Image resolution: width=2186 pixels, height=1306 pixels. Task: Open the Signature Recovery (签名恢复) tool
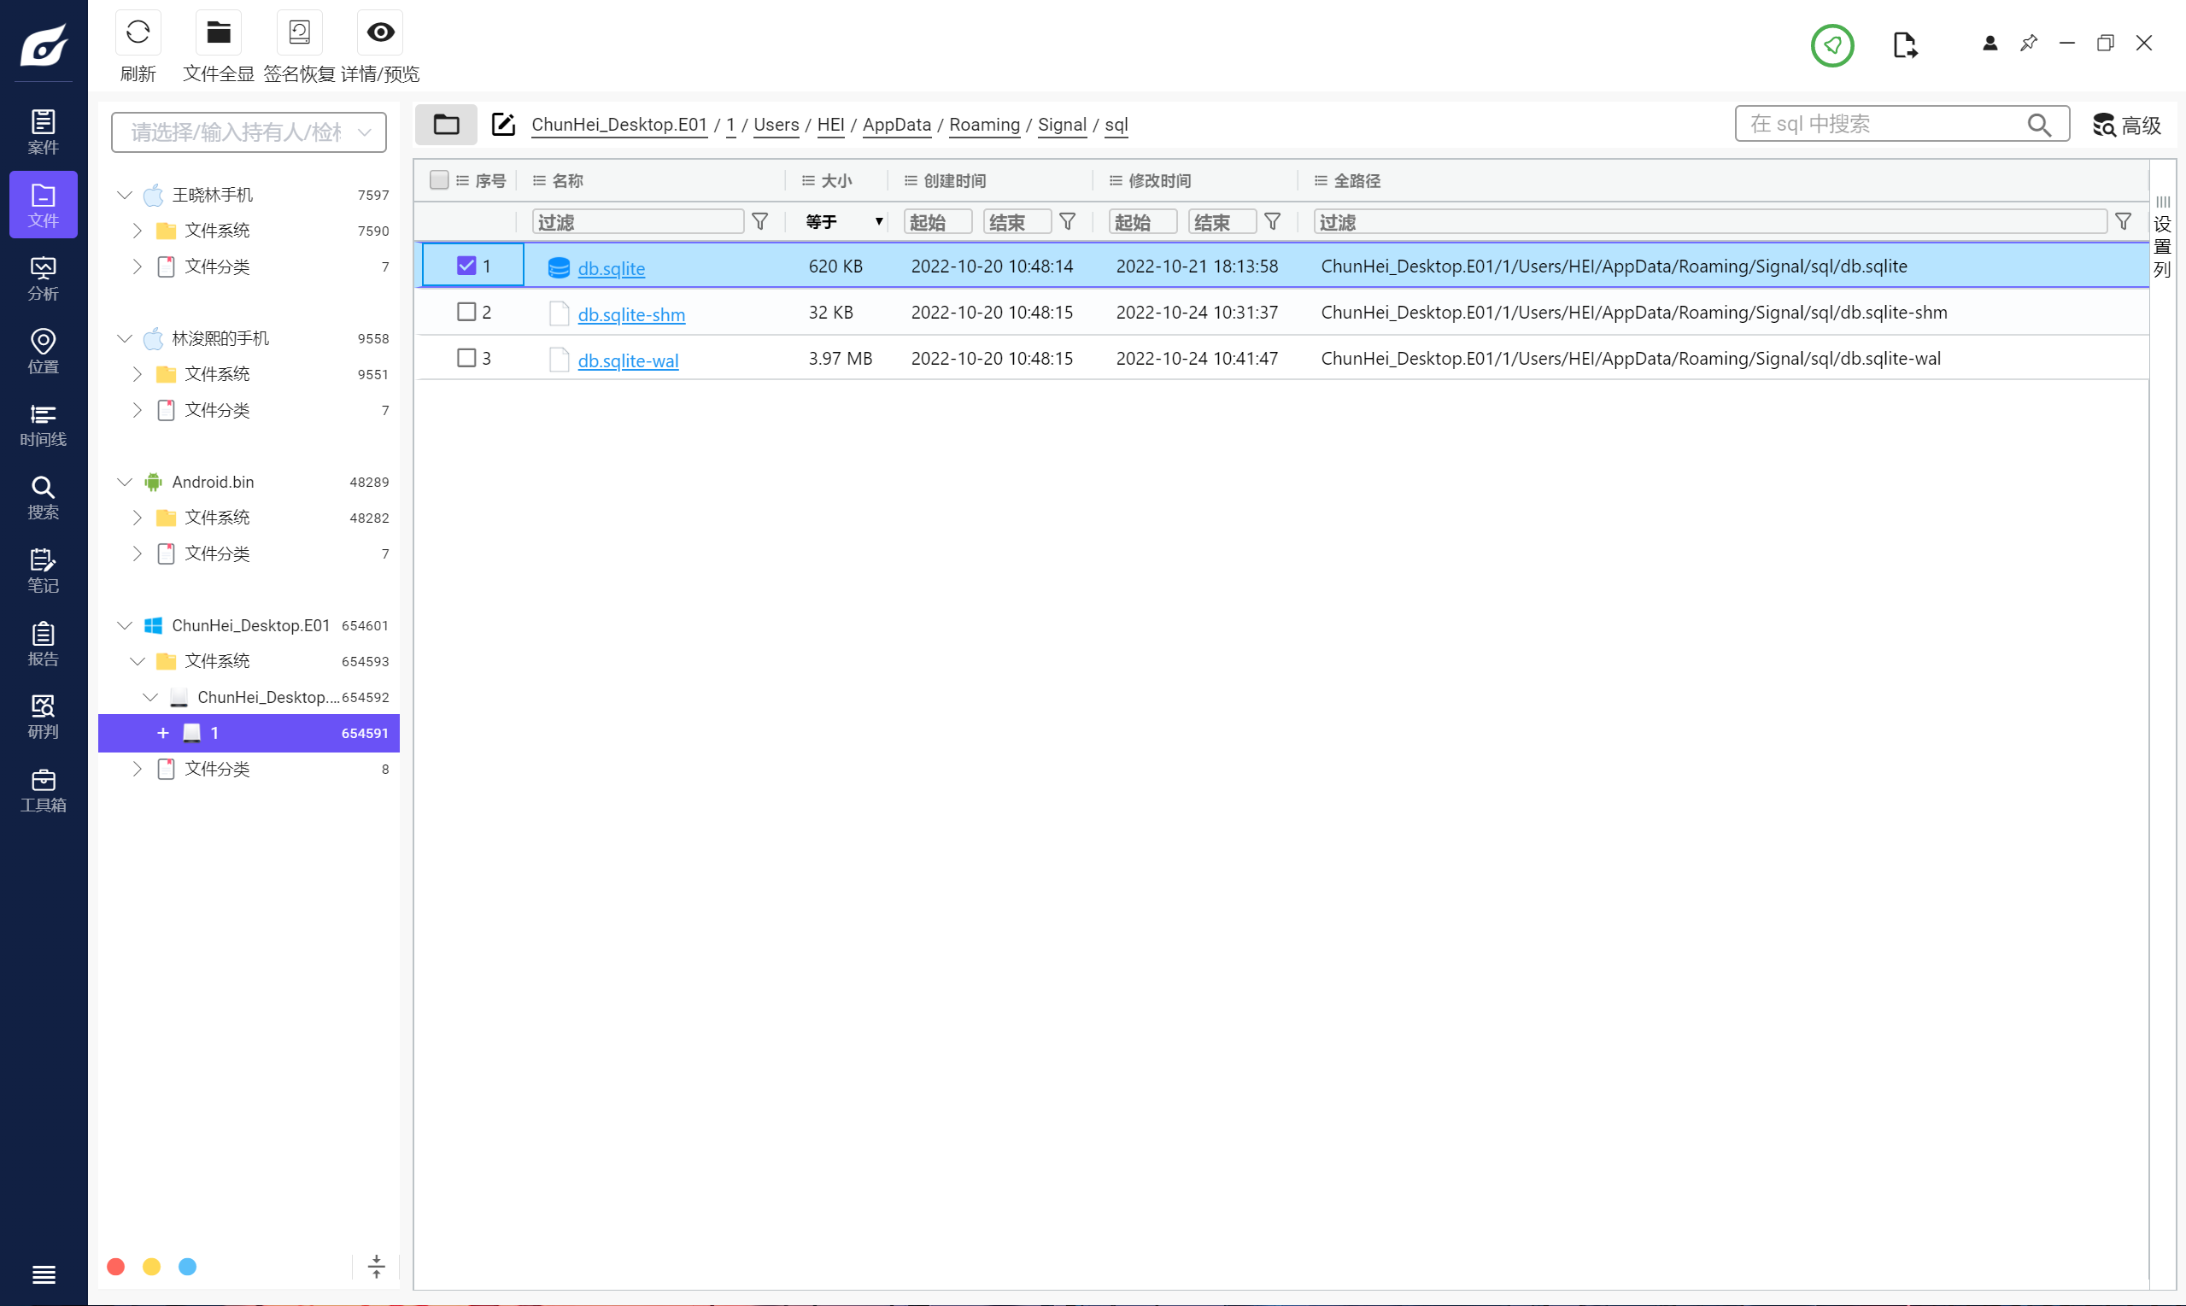298,33
